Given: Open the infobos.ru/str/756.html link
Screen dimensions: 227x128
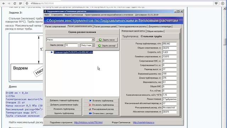Looking at the screenshot, I should point(88,122).
